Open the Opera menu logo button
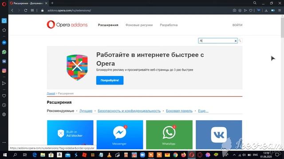The width and height of the screenshot is (284, 159). click(4, 4)
